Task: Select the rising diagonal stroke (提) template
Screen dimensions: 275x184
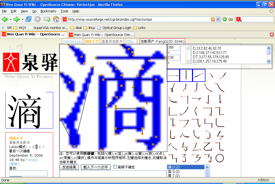Action: click(x=199, y=76)
